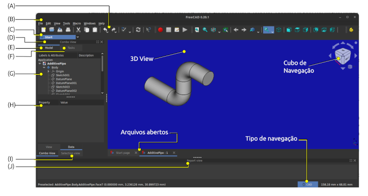Open dropdown beside the checkmark selection icon

point(130,32)
